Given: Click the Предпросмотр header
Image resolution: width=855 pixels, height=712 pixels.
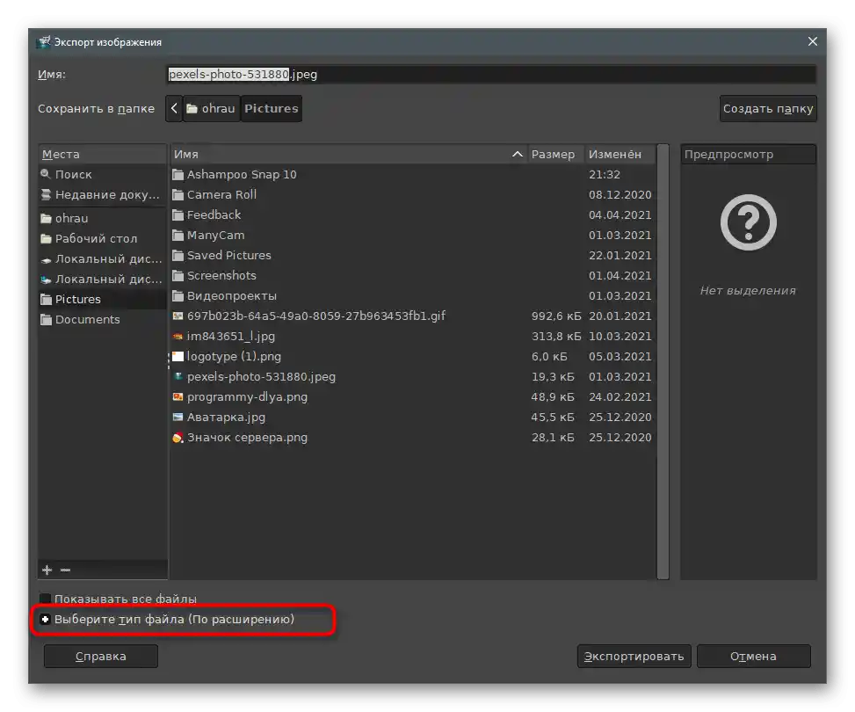Looking at the screenshot, I should [x=748, y=155].
